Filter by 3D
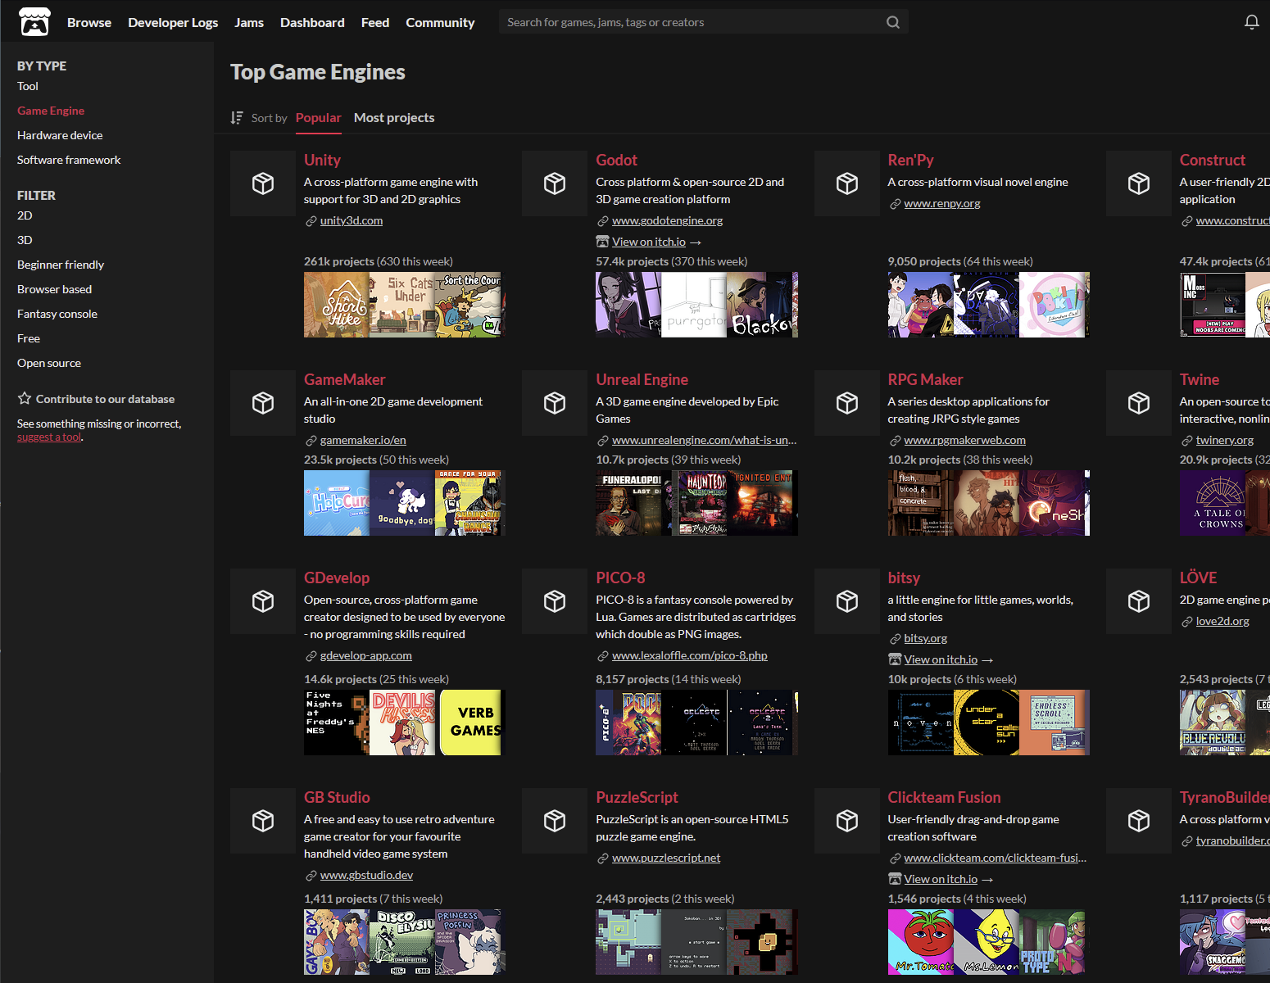1270x983 pixels. (x=25, y=240)
